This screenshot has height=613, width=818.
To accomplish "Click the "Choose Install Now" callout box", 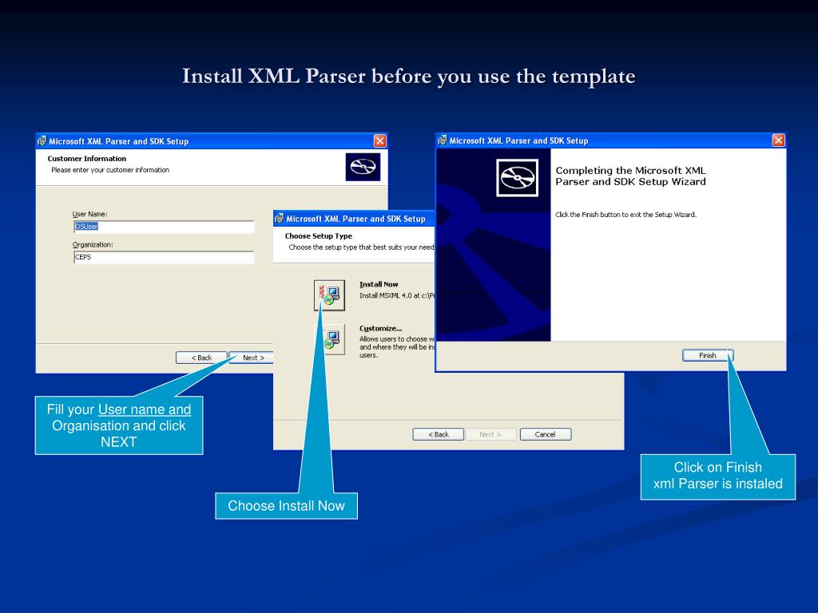I will (x=286, y=505).
